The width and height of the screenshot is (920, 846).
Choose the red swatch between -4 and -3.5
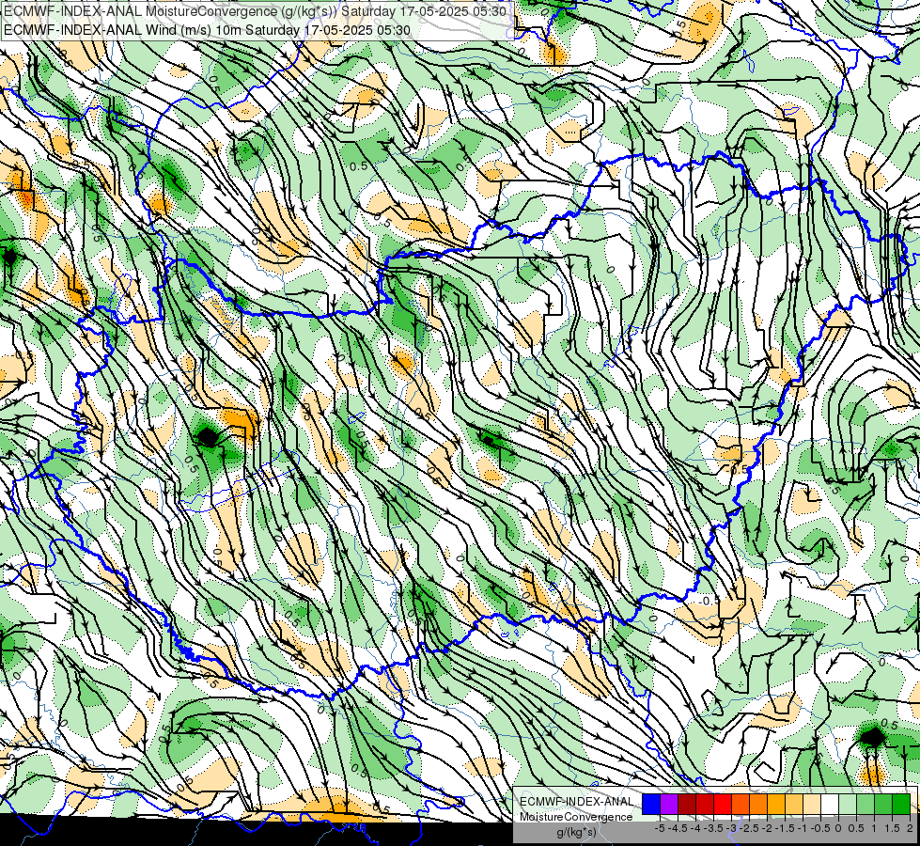pos(705,805)
